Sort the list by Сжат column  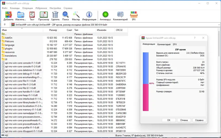[x=66, y=30]
